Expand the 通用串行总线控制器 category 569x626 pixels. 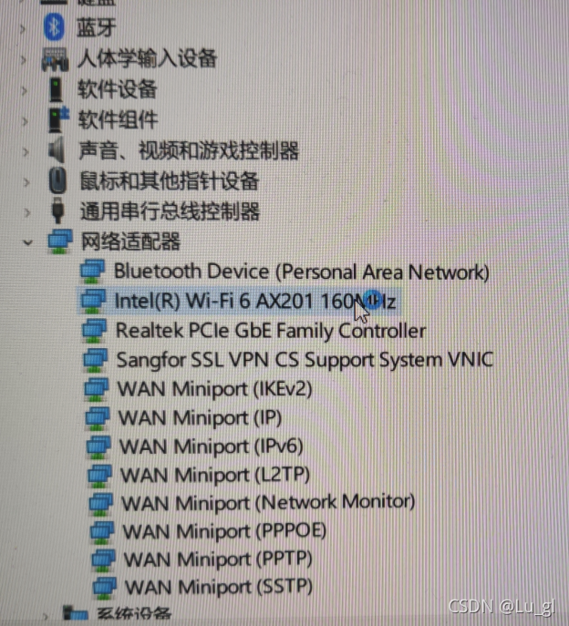pos(27,212)
